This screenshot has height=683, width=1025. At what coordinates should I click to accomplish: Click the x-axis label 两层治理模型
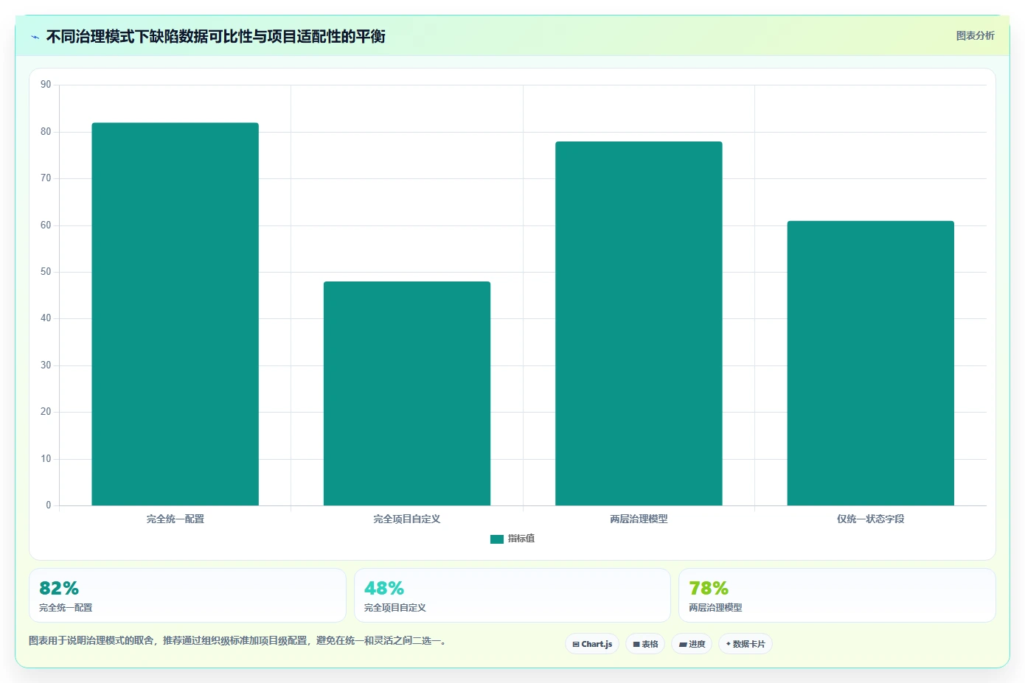coord(639,519)
